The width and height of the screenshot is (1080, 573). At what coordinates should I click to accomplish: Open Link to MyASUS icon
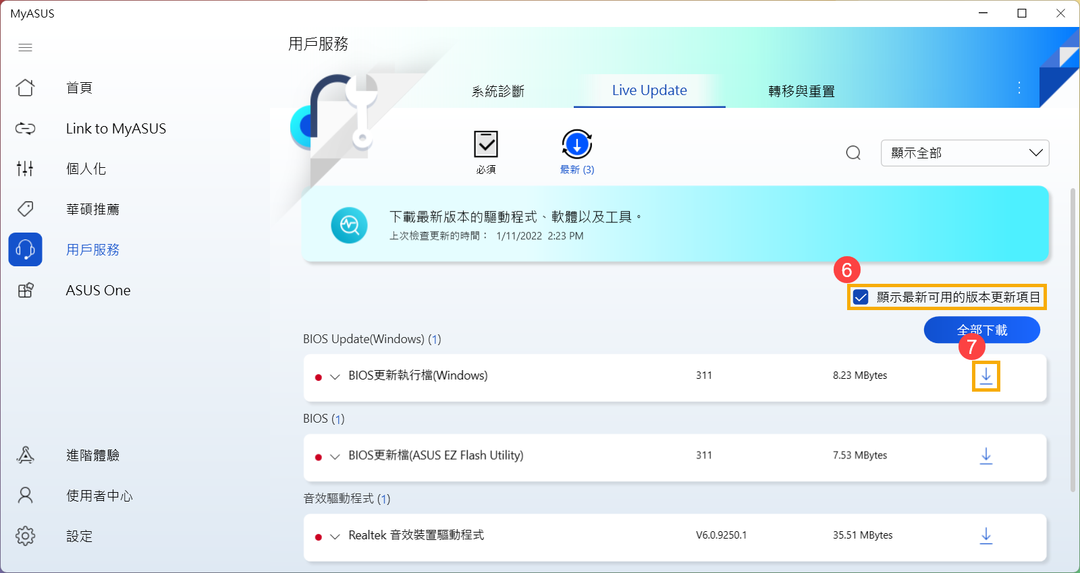point(25,128)
